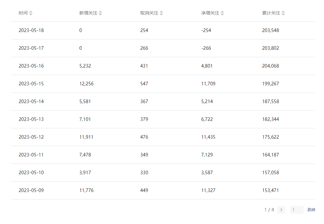Click cumulative value 153,471
Viewport: 324px width, 224px height.
(x=270, y=190)
